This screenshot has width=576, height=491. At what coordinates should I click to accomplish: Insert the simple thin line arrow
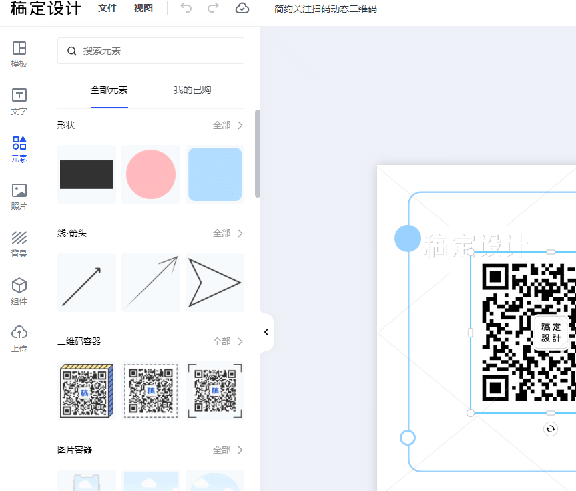[87, 283]
